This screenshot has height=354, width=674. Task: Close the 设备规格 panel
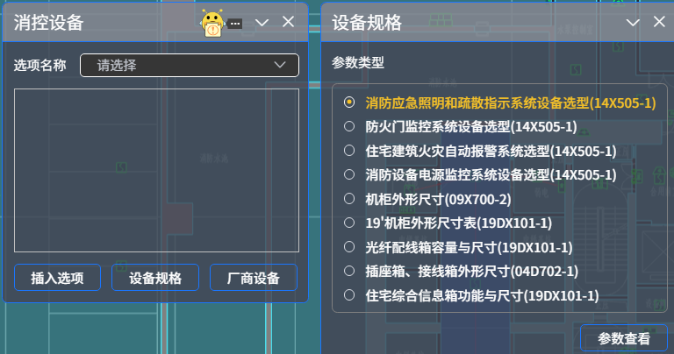[658, 23]
